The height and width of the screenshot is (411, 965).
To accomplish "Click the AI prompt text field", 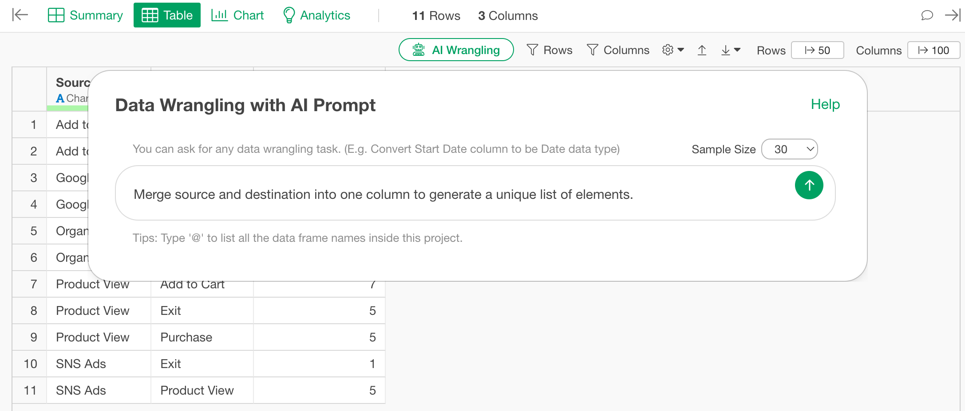I will (x=453, y=194).
